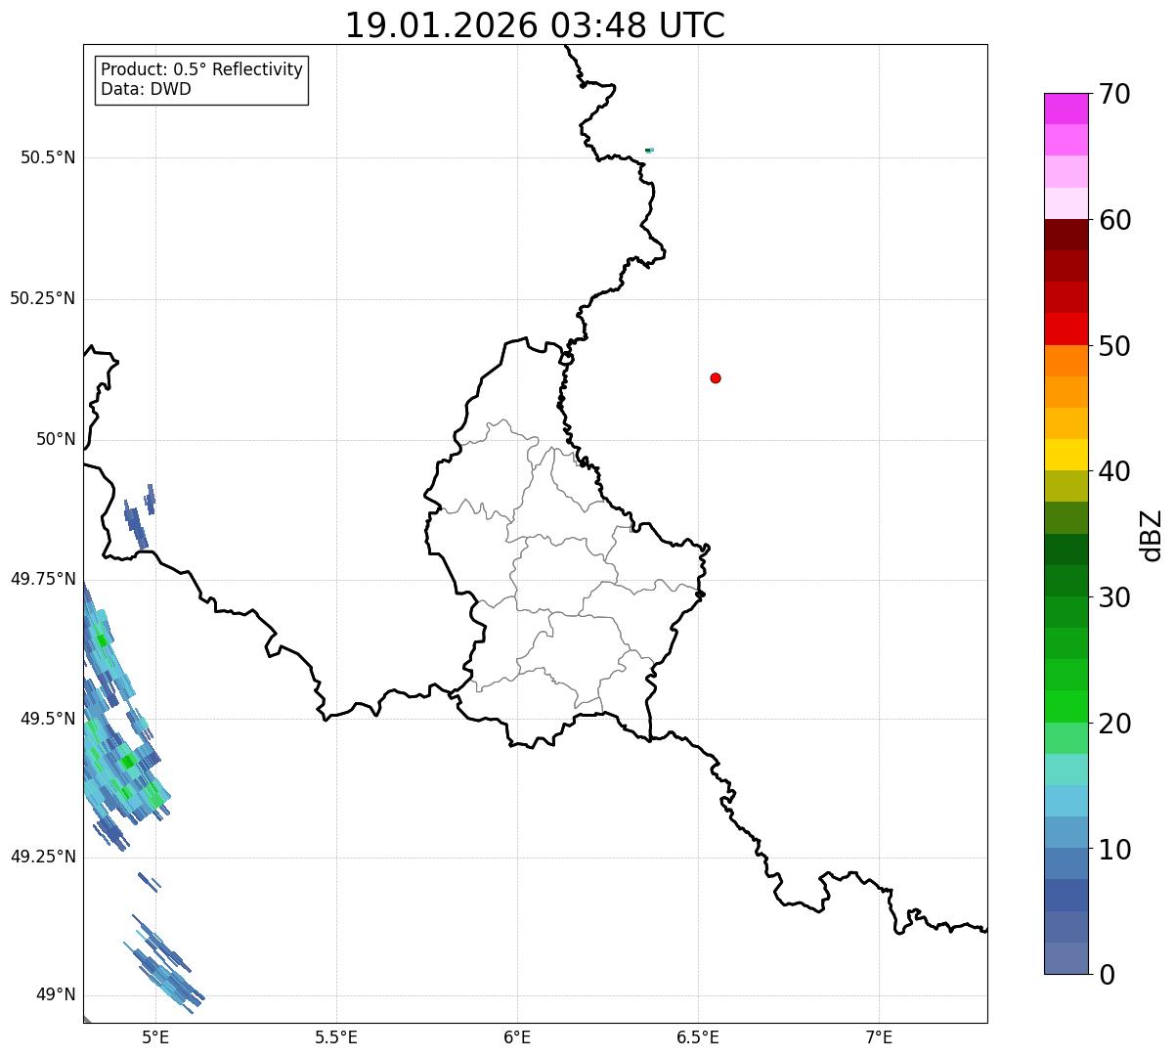The width and height of the screenshot is (1175, 1057).
Task: Click the 50°N latitude label
Action: [x=56, y=439]
